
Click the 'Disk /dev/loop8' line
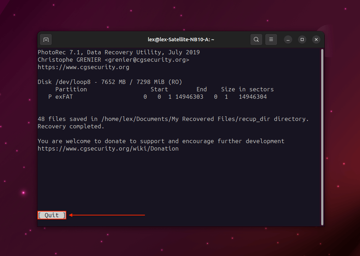click(110, 82)
